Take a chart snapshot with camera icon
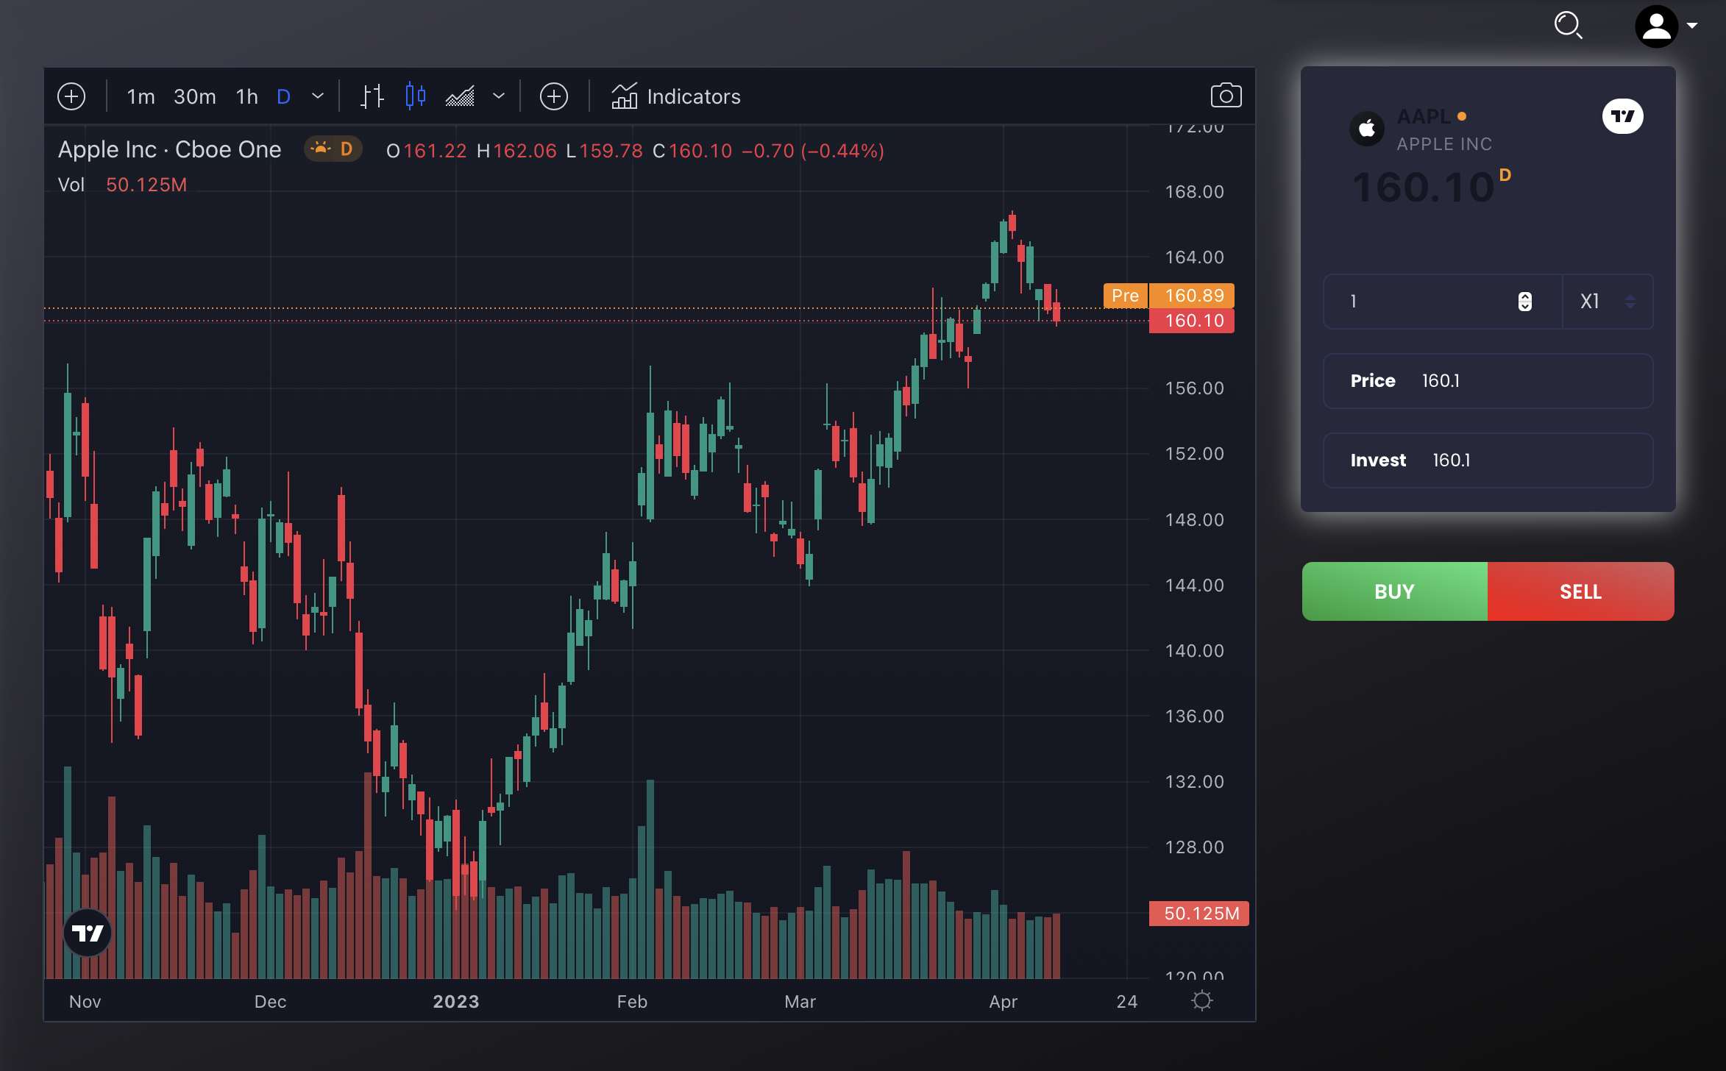 1226,96
